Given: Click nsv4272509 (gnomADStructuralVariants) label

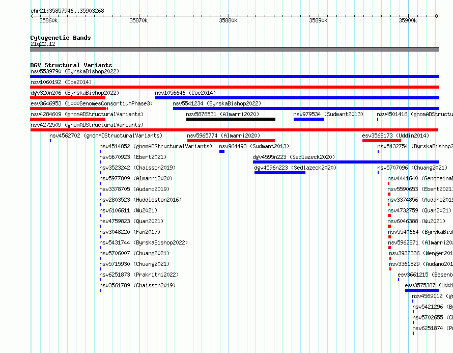Looking at the screenshot, I should 87,125.
